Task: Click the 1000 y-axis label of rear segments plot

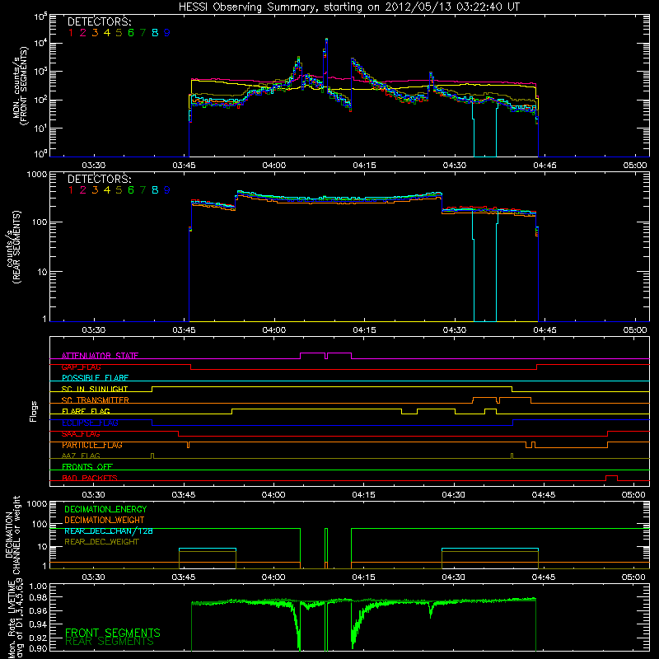Action: tap(37, 175)
